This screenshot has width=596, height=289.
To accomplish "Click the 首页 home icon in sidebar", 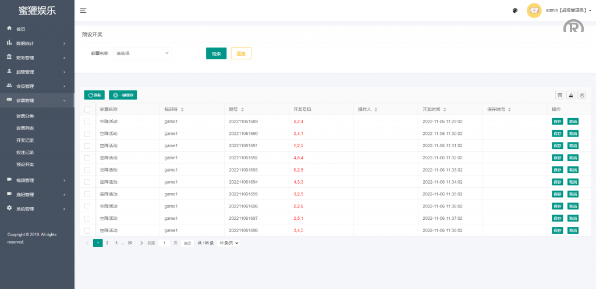I will pos(9,28).
